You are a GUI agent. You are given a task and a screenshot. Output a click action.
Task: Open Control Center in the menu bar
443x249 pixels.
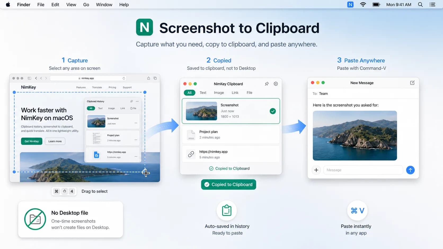432,4
